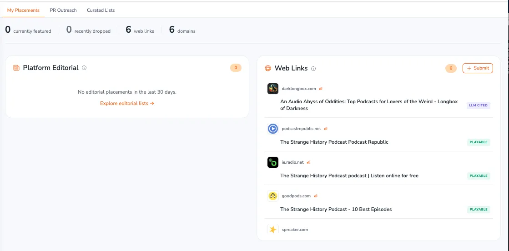Click the Platform Editorial newspaper icon
Screen dimensions: 509x251
click(x=16, y=68)
